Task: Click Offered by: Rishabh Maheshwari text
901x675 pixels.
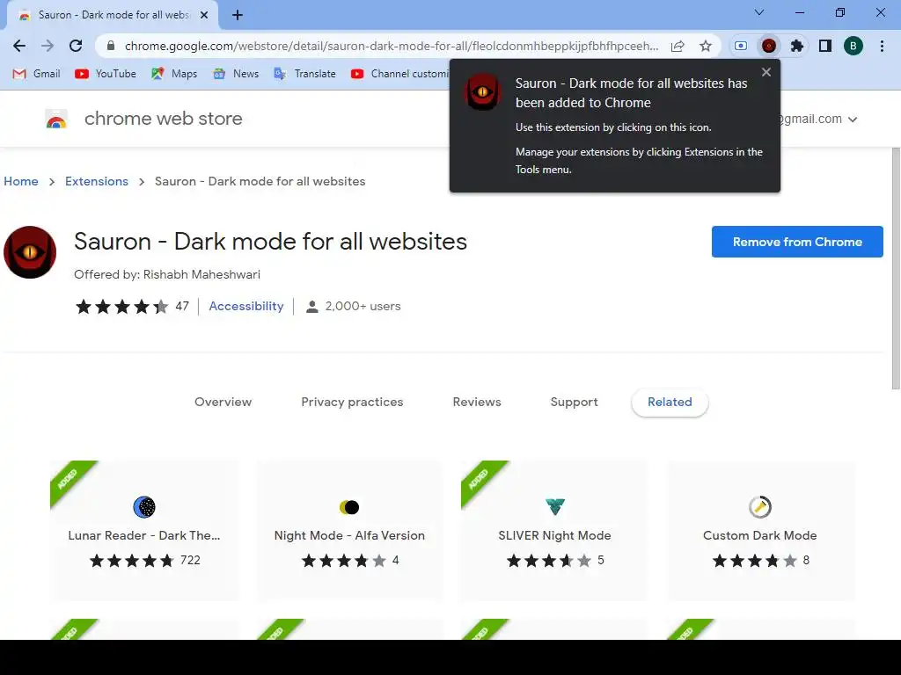Action: (167, 274)
